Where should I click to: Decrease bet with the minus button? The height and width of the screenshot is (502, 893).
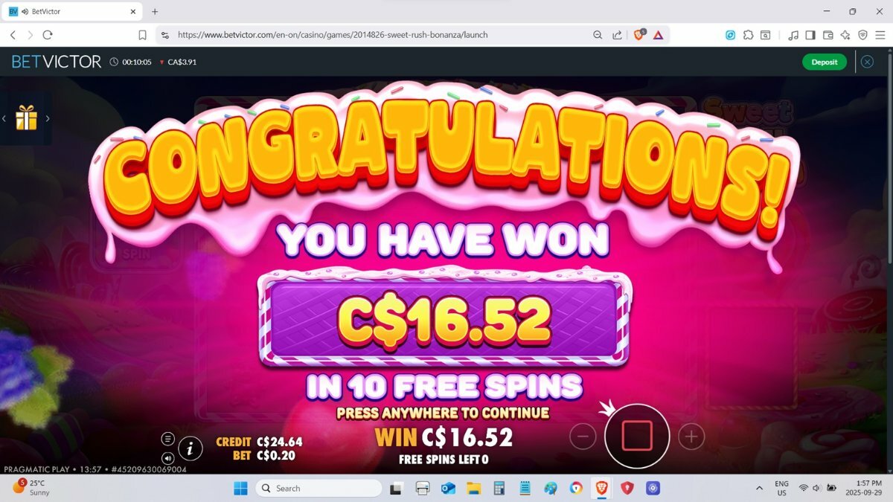coord(583,437)
